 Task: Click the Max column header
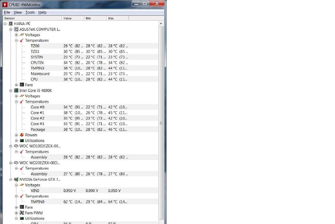117,18
